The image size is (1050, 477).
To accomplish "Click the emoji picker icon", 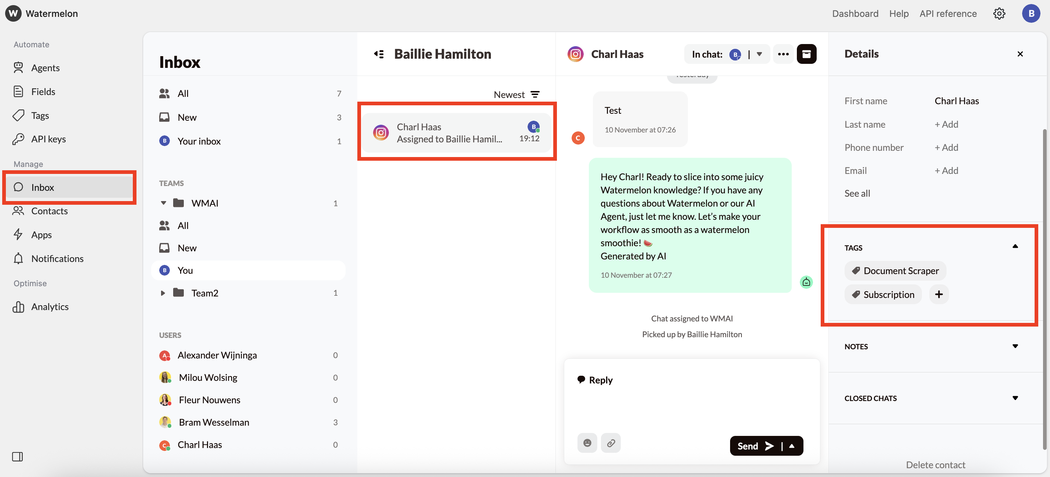I will 587,443.
